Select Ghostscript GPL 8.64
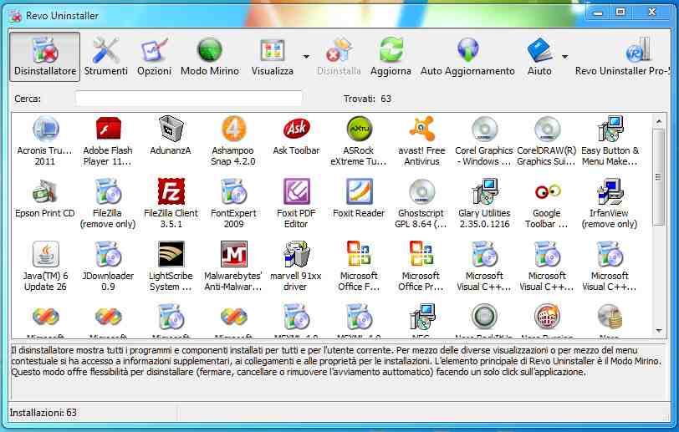This screenshot has width=679, height=432. (x=421, y=204)
